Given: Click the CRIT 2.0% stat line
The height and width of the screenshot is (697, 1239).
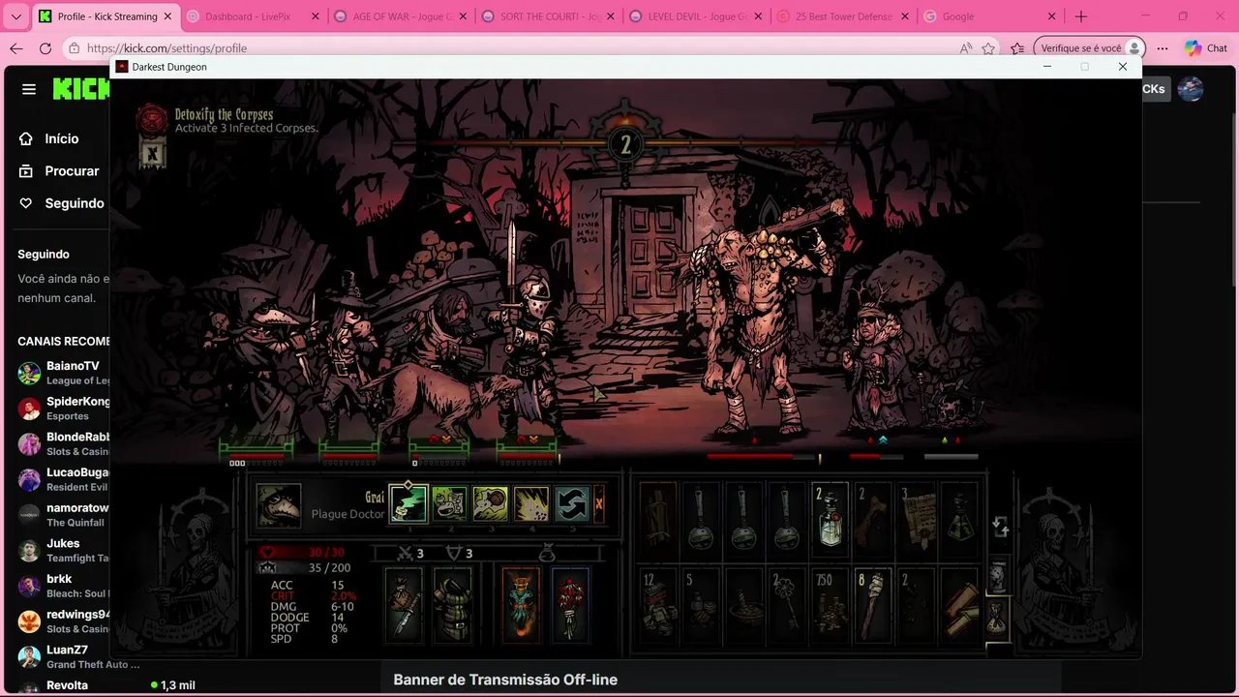Looking at the screenshot, I should pos(313,596).
